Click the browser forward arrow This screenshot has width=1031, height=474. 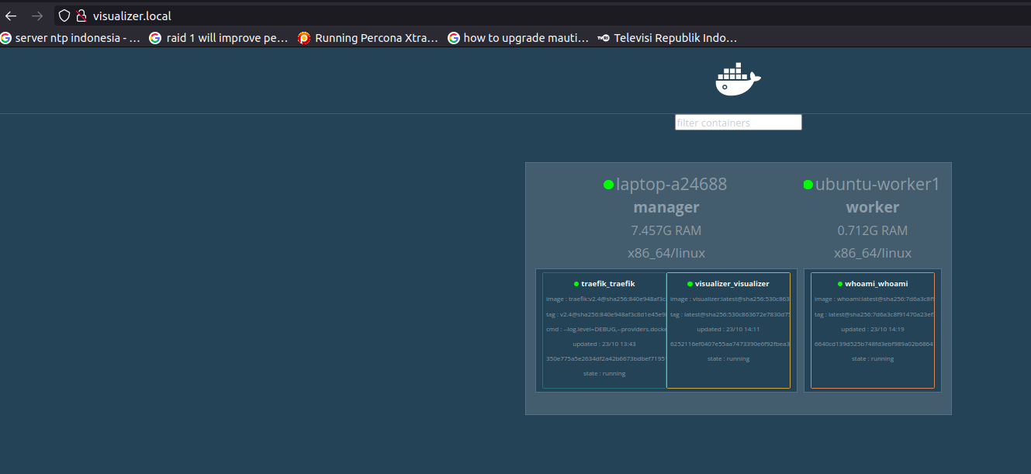pos(37,16)
